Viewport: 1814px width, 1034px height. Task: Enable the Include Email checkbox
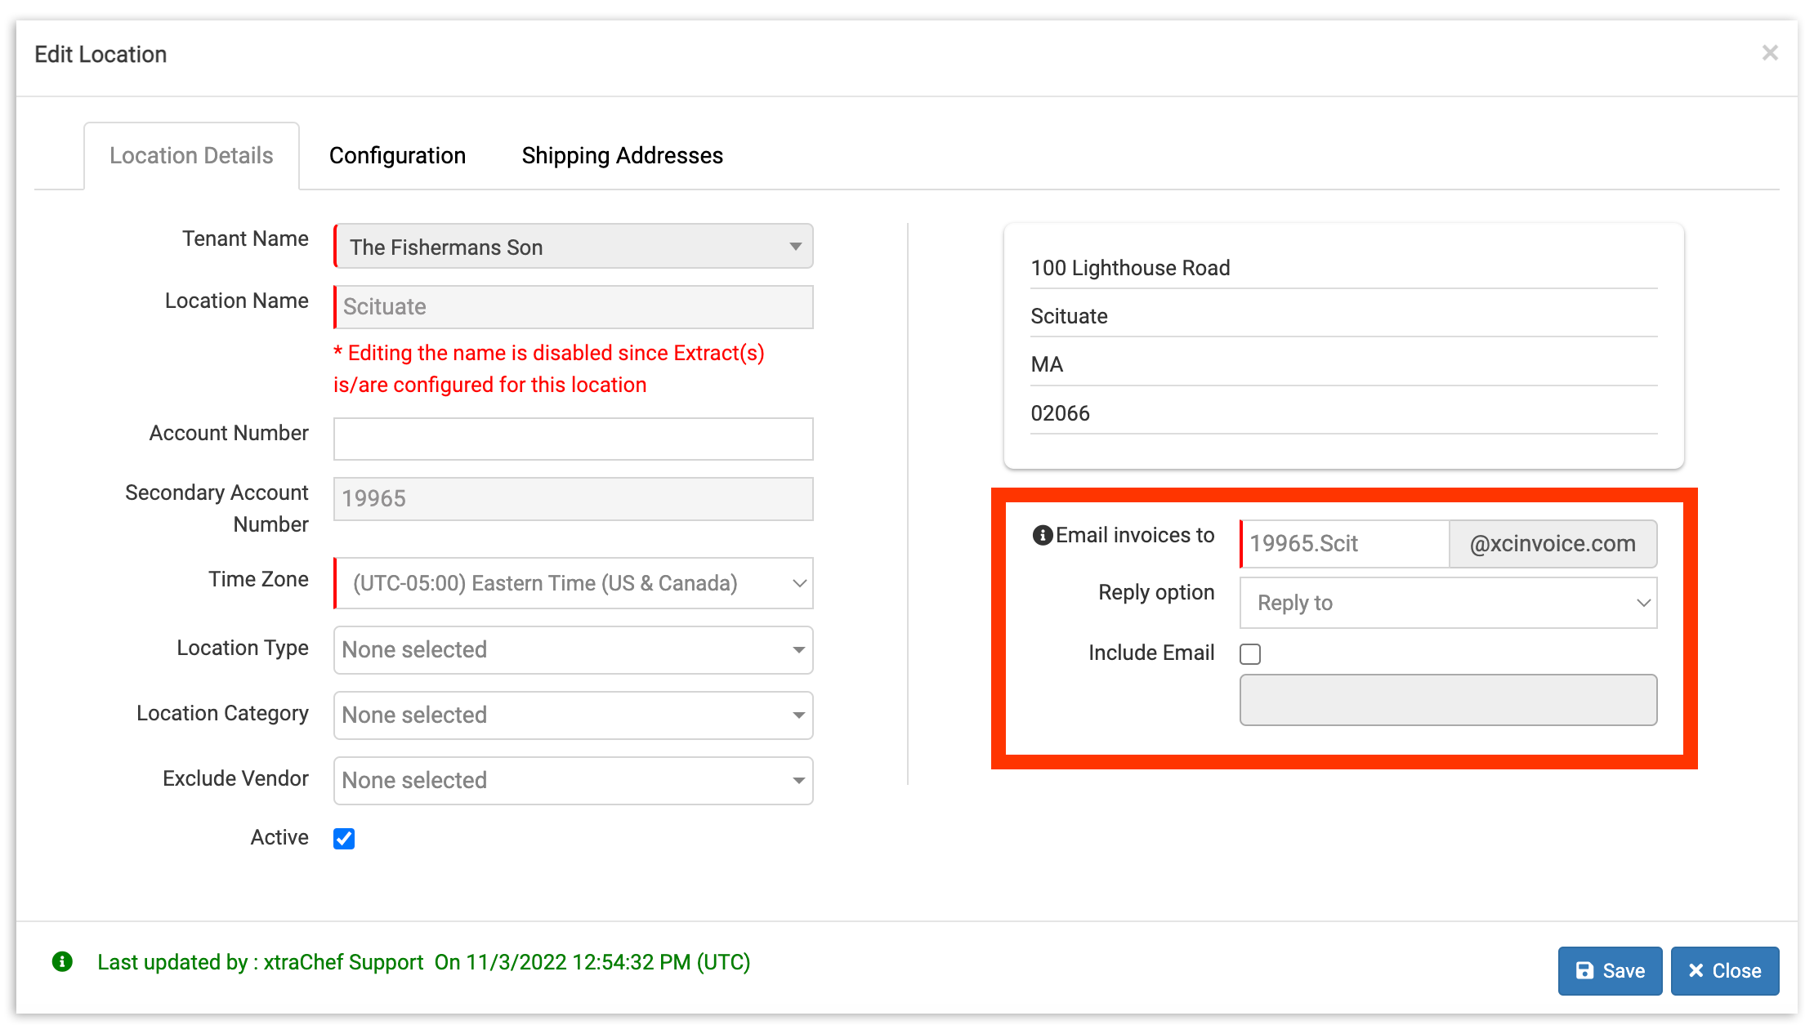tap(1250, 654)
